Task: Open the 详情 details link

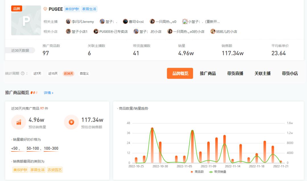Action: click(x=47, y=92)
